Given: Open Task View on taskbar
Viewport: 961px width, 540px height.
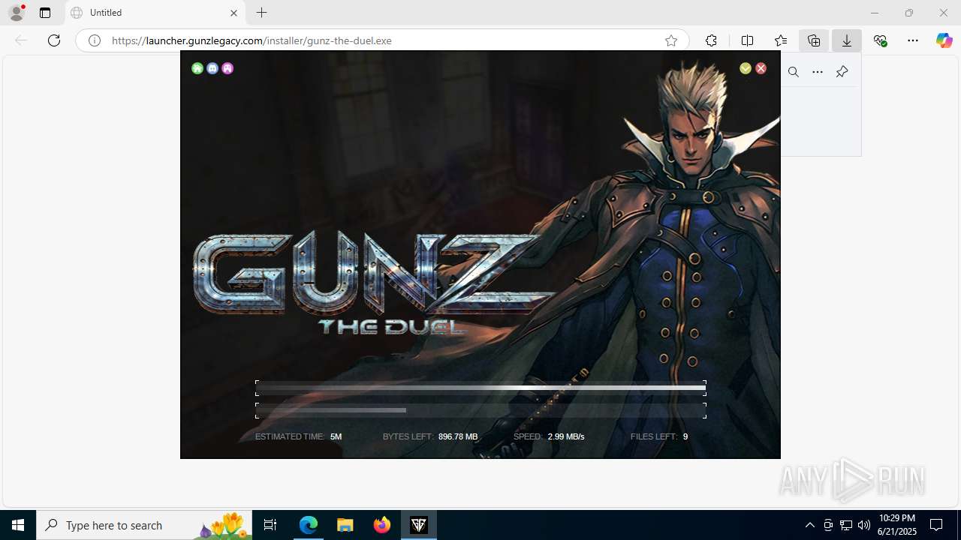Looking at the screenshot, I should [x=270, y=525].
